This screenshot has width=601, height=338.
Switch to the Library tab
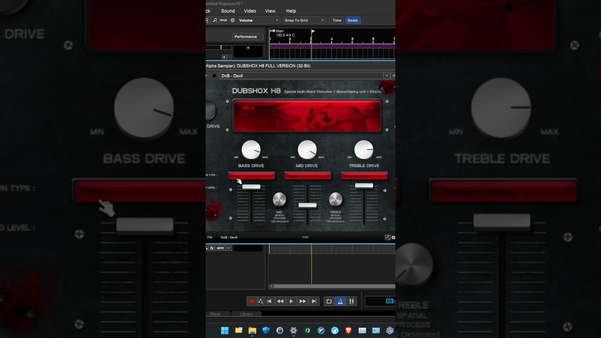pyautogui.click(x=246, y=314)
